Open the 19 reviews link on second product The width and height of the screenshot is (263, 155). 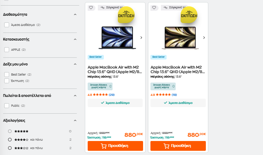click(x=174, y=95)
